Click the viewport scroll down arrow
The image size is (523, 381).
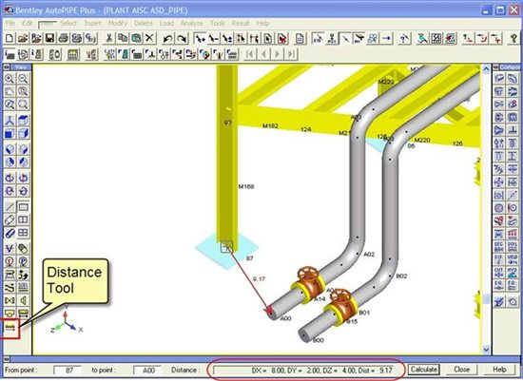click(486, 350)
